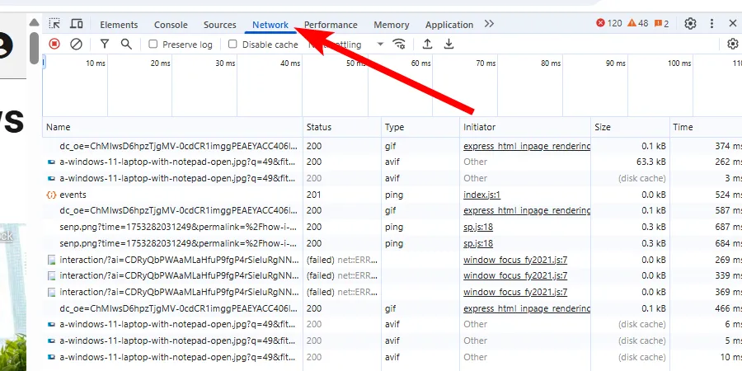Select the Network tab
This screenshot has height=371, width=742.
click(270, 25)
